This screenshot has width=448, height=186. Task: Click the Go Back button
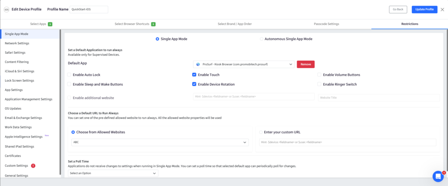pos(398,10)
